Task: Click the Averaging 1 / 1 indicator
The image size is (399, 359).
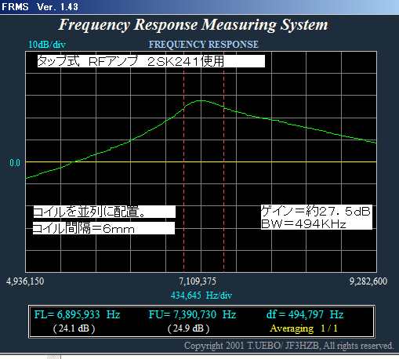Action: [303, 328]
